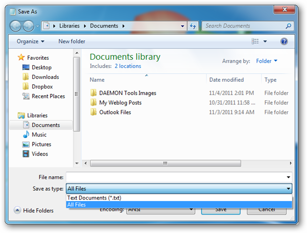Screen dimensions: 307x233
Task: Click the Refresh icon next to address bar
Action: (x=193, y=26)
